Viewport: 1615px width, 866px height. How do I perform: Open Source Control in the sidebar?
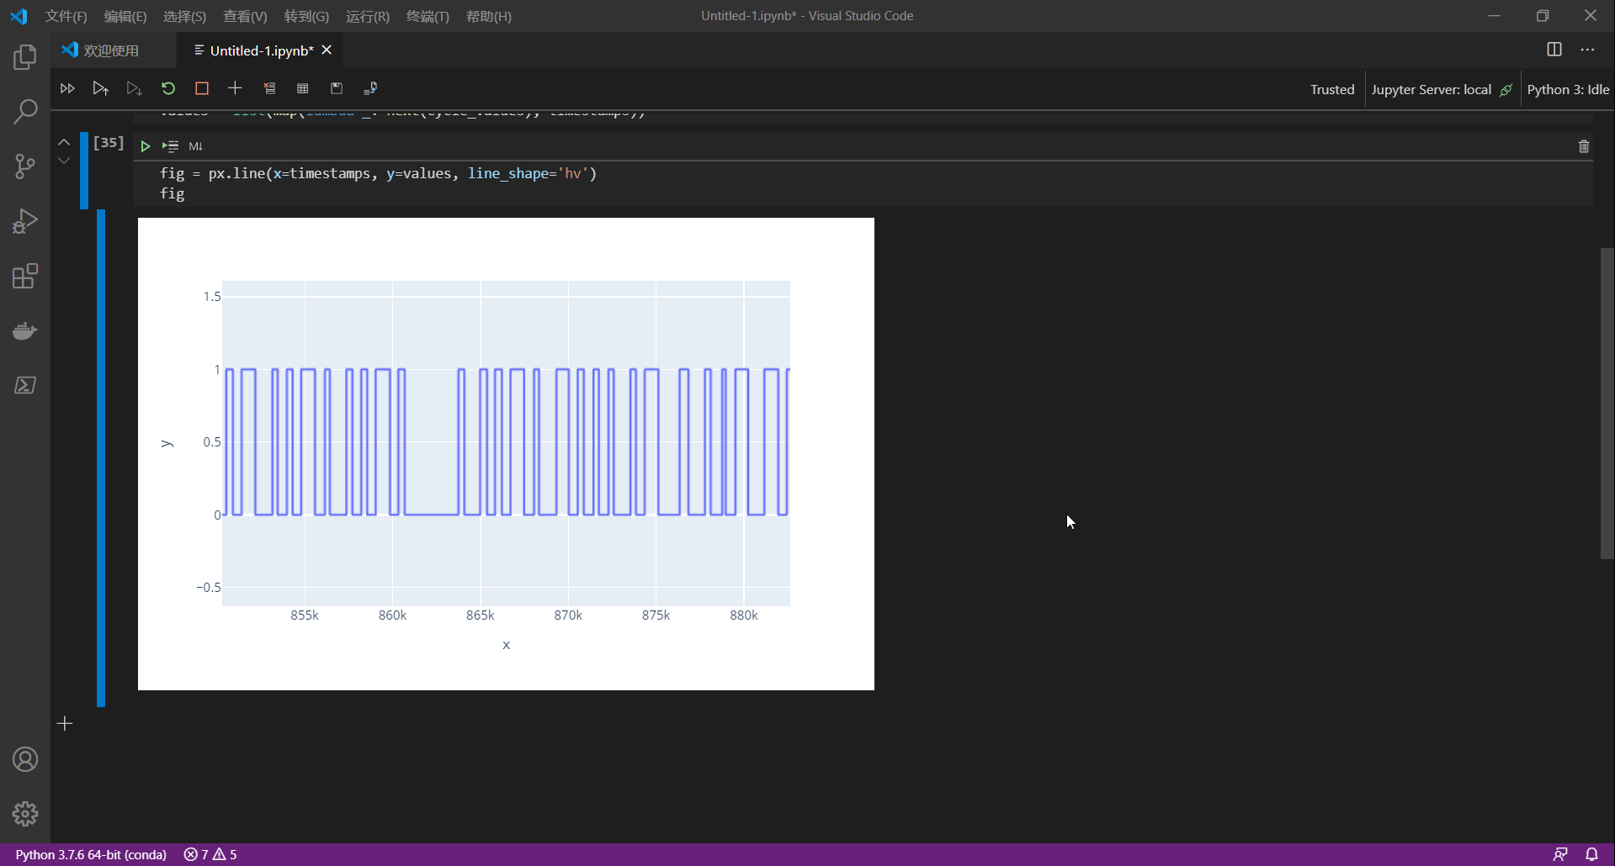25,166
